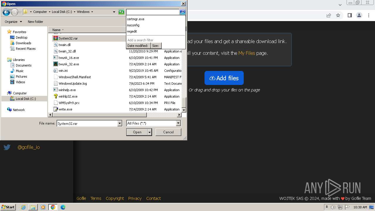Click Add files button on Gofile page
The width and height of the screenshot is (375, 211).
click(224, 78)
